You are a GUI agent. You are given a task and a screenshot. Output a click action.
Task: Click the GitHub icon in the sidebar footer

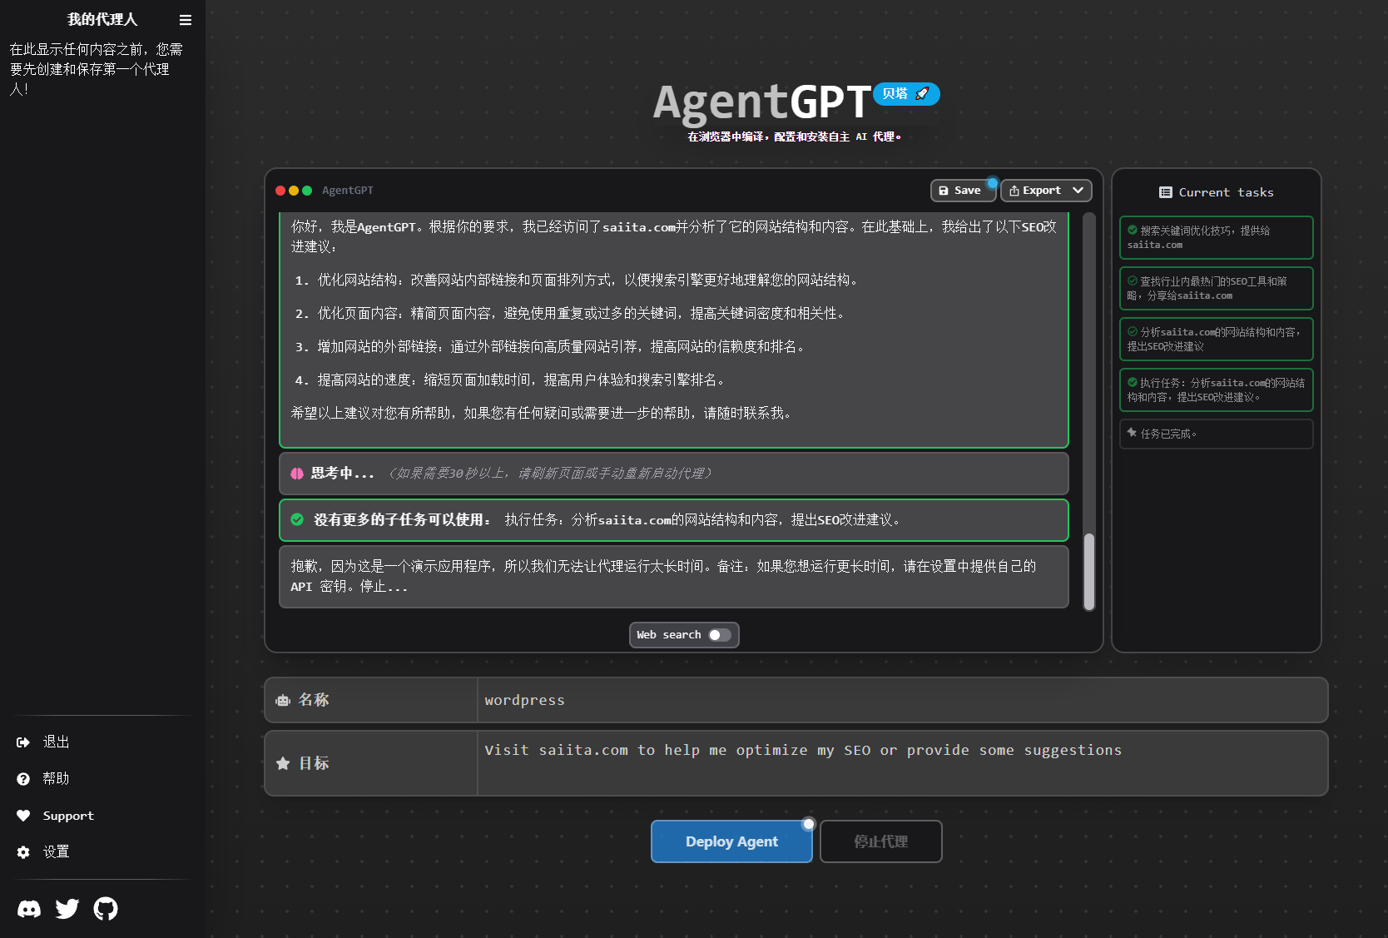(106, 909)
